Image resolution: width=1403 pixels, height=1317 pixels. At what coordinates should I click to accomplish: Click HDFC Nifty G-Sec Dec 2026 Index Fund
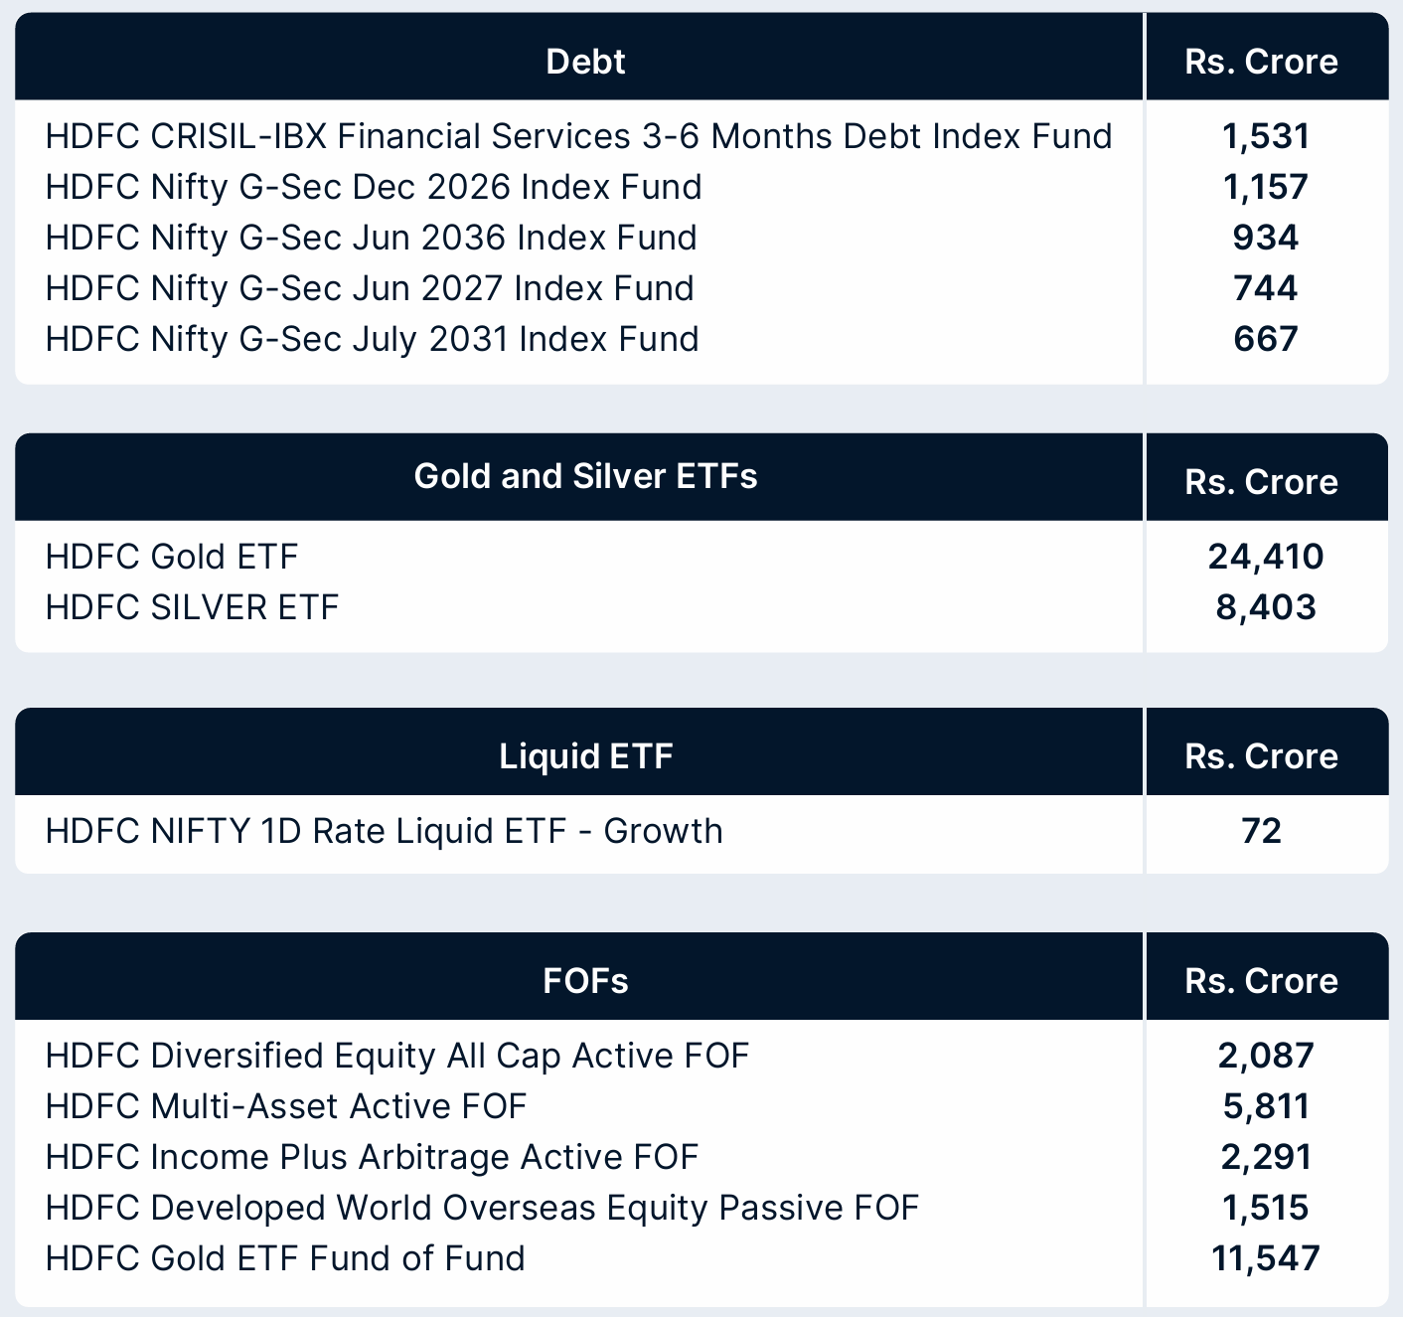coord(374,187)
